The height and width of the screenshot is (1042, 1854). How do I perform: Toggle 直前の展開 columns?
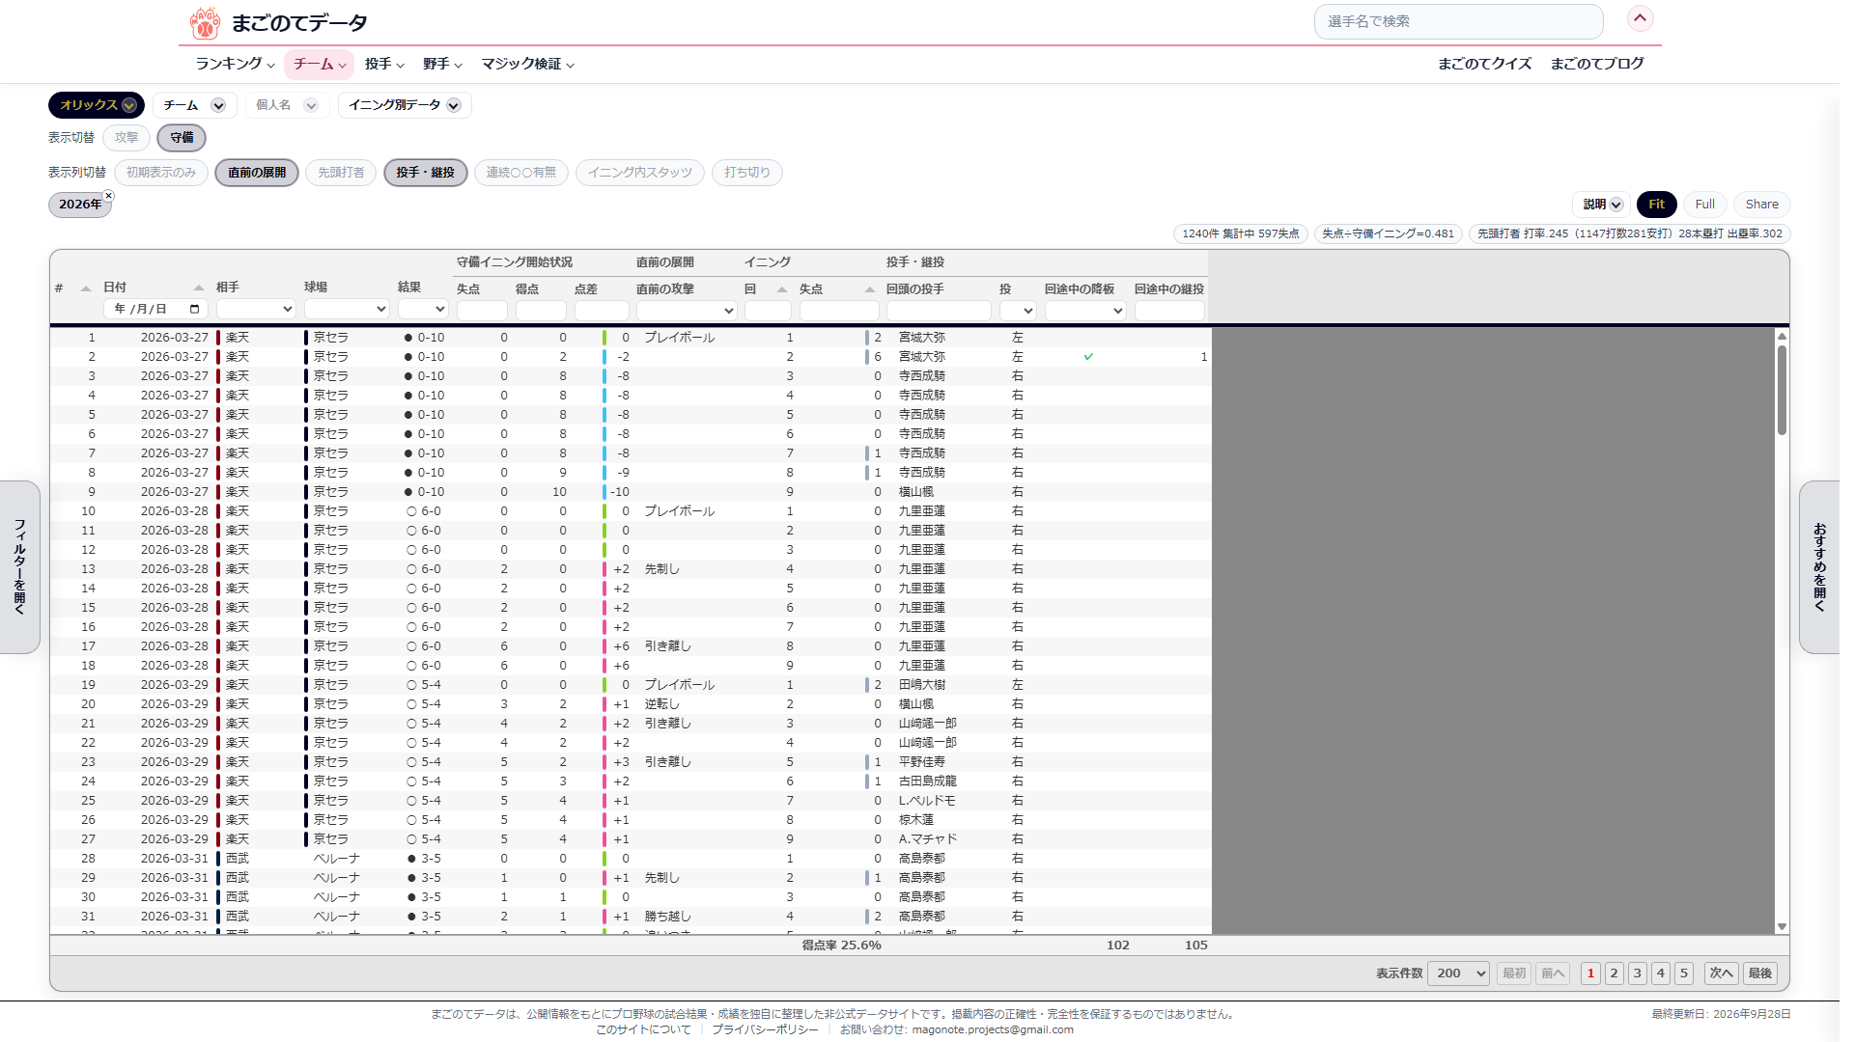coord(257,173)
